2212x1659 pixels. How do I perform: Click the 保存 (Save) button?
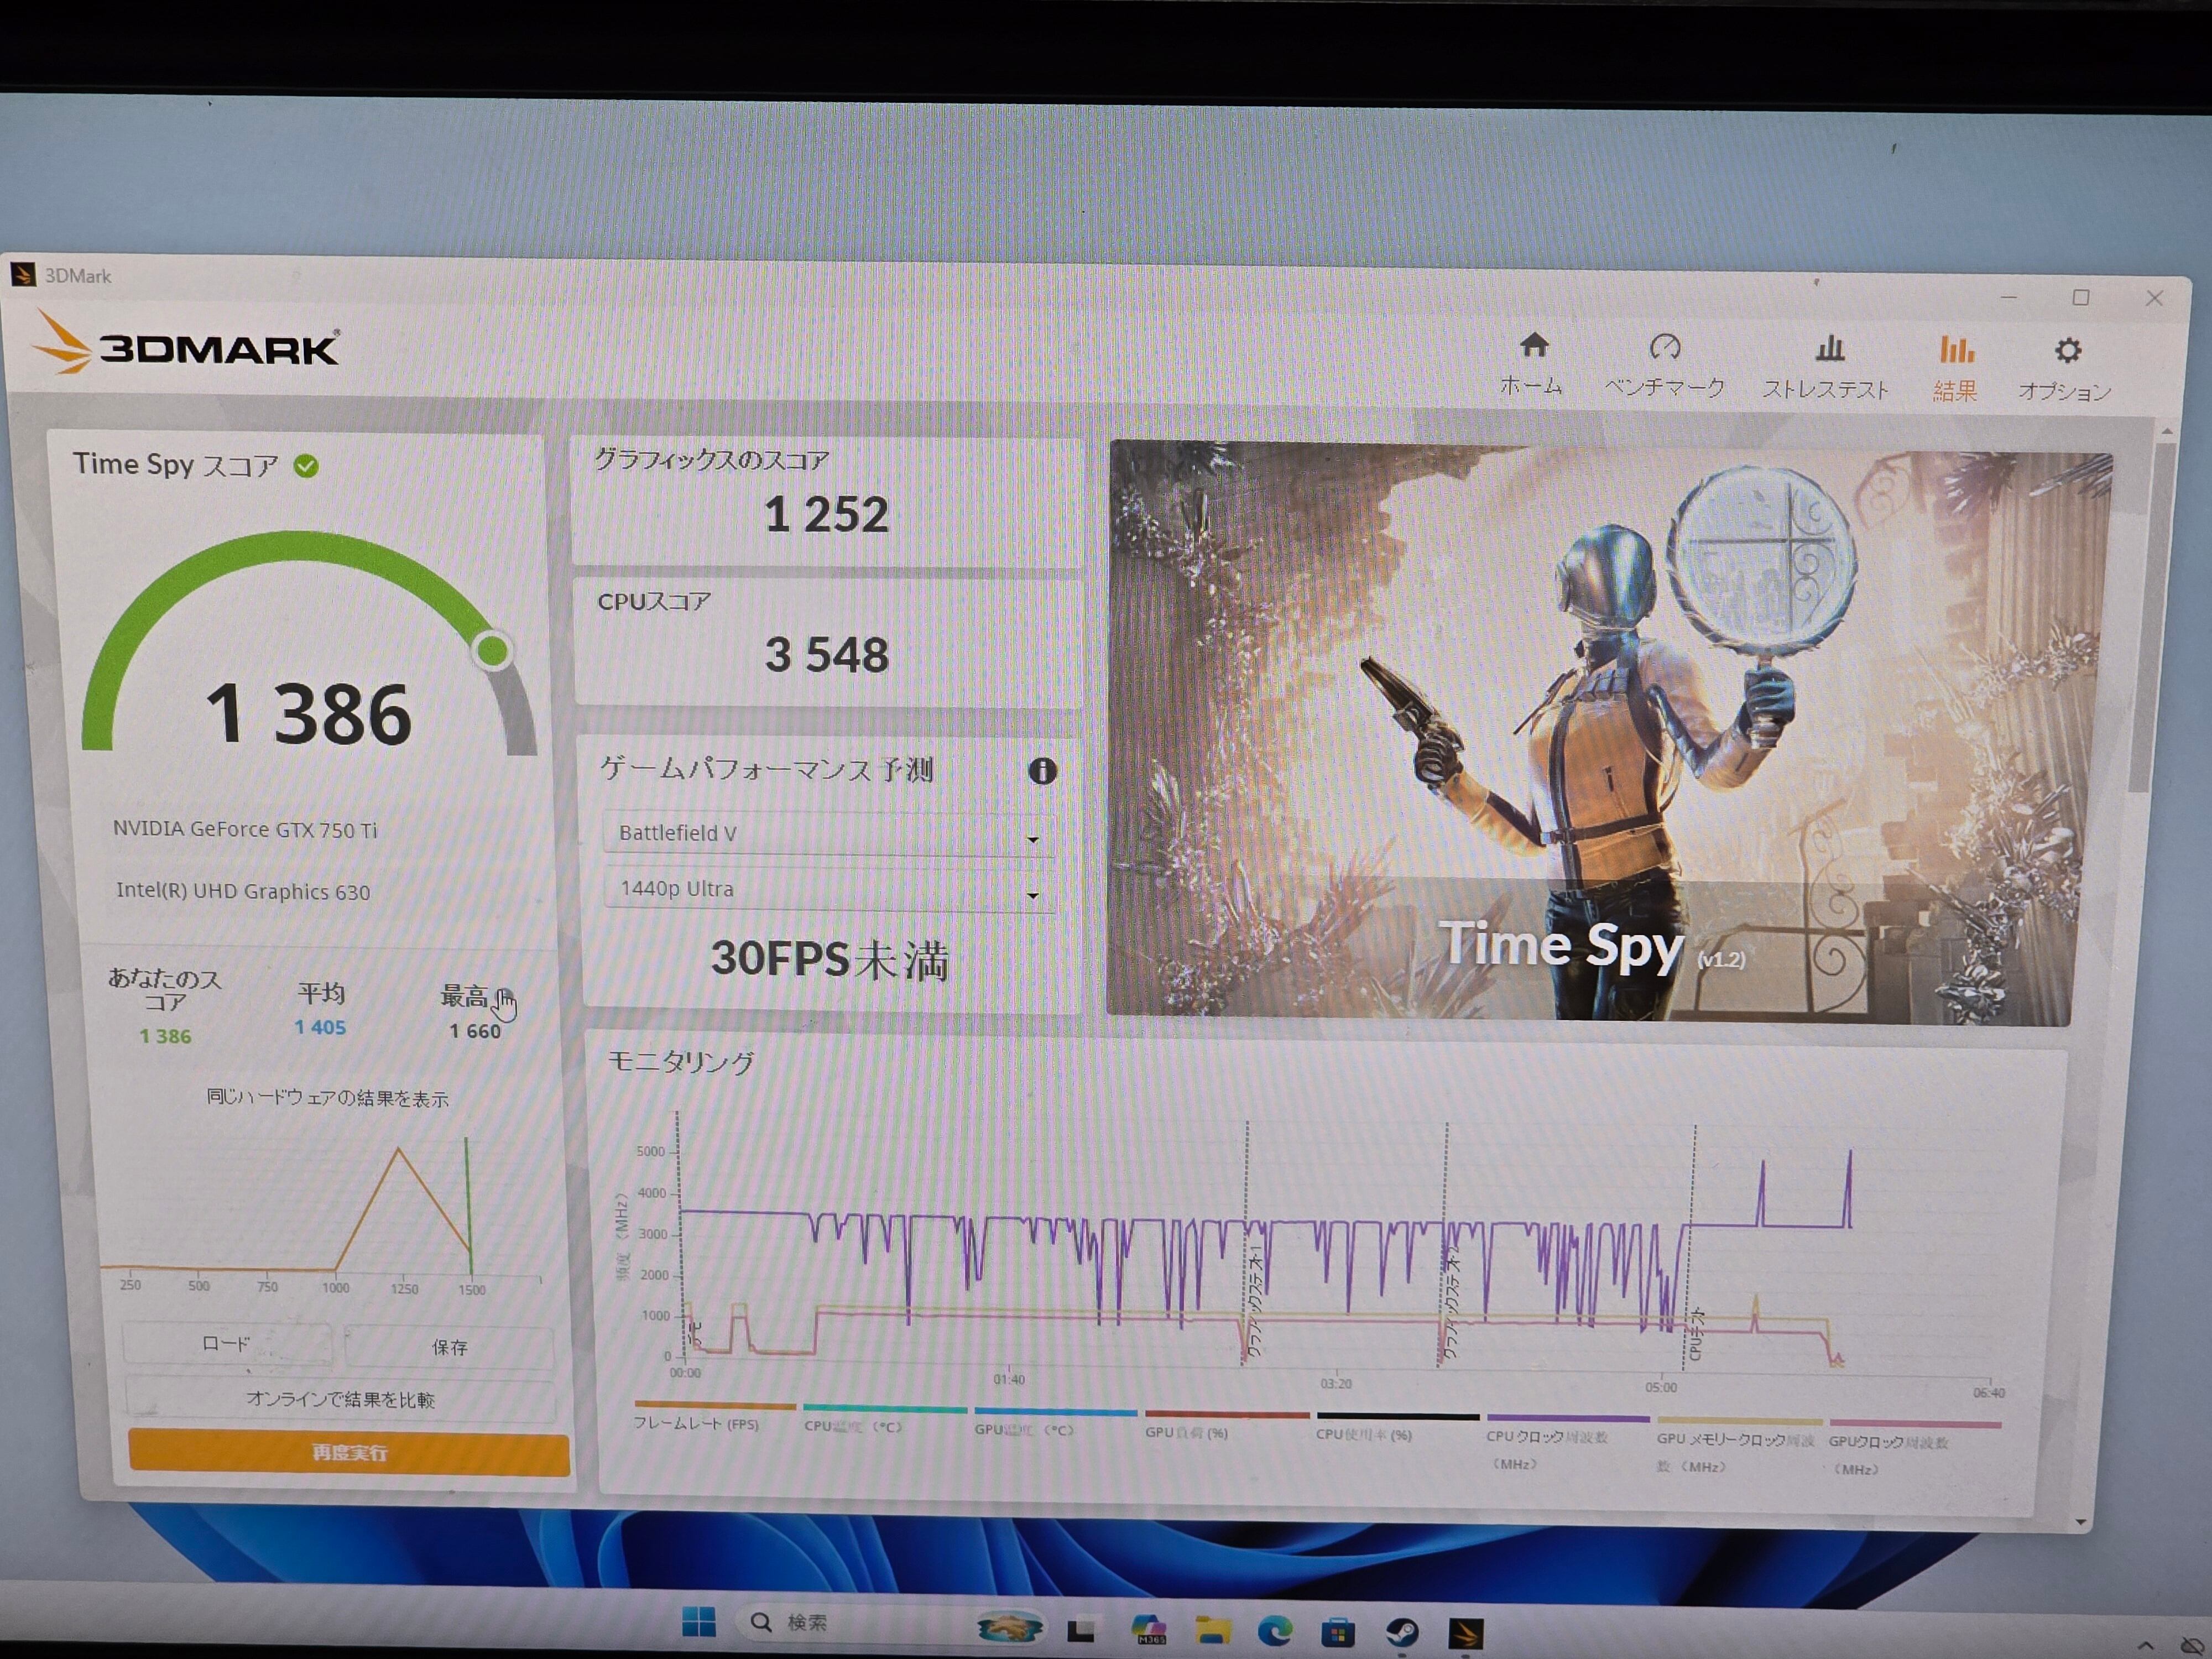click(x=449, y=1347)
